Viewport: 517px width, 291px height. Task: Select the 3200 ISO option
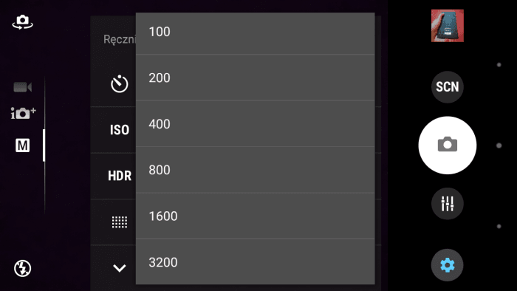click(x=256, y=261)
